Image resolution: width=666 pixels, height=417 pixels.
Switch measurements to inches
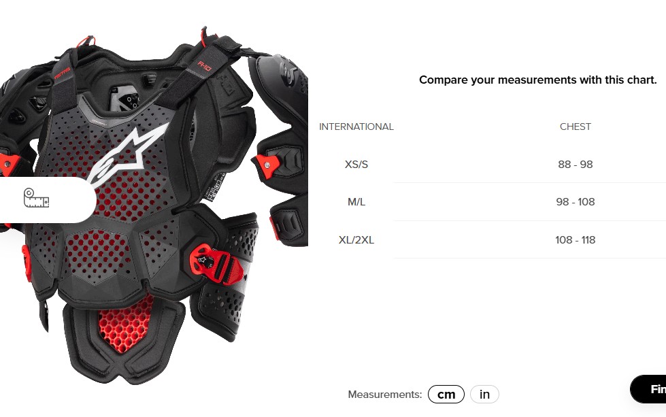coord(484,394)
